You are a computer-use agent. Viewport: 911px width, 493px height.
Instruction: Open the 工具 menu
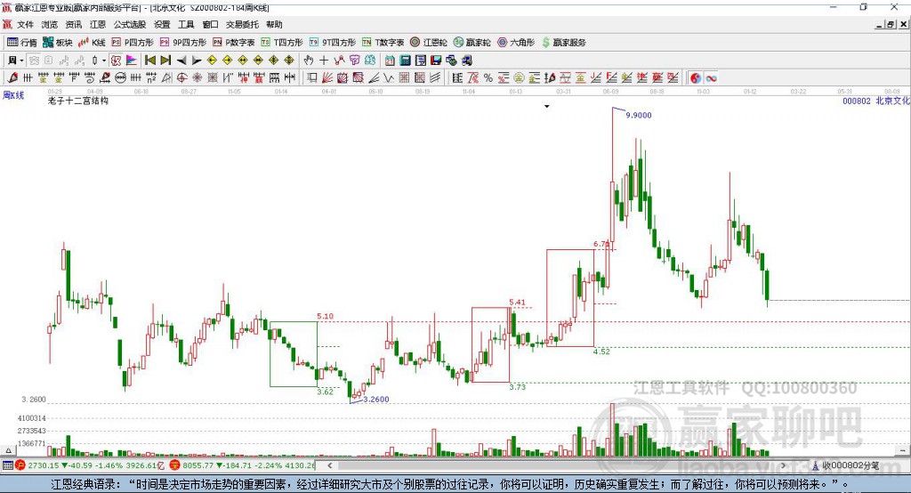click(x=186, y=24)
